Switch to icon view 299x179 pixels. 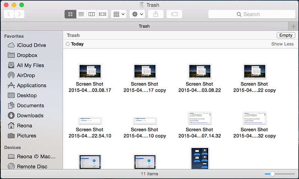(x=70, y=14)
